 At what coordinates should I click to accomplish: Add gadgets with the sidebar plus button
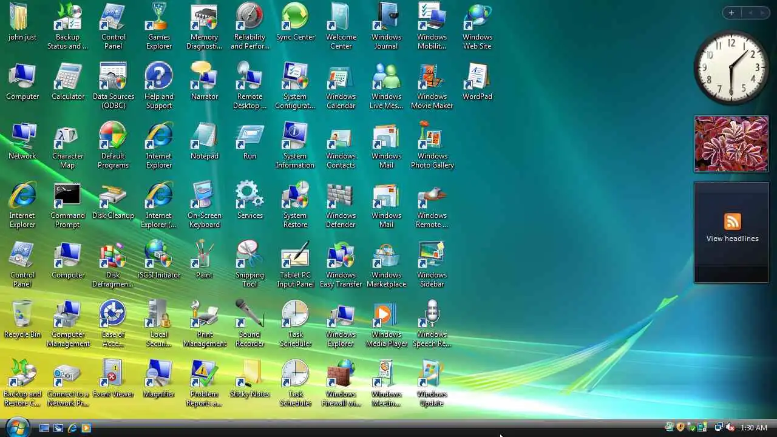(731, 13)
